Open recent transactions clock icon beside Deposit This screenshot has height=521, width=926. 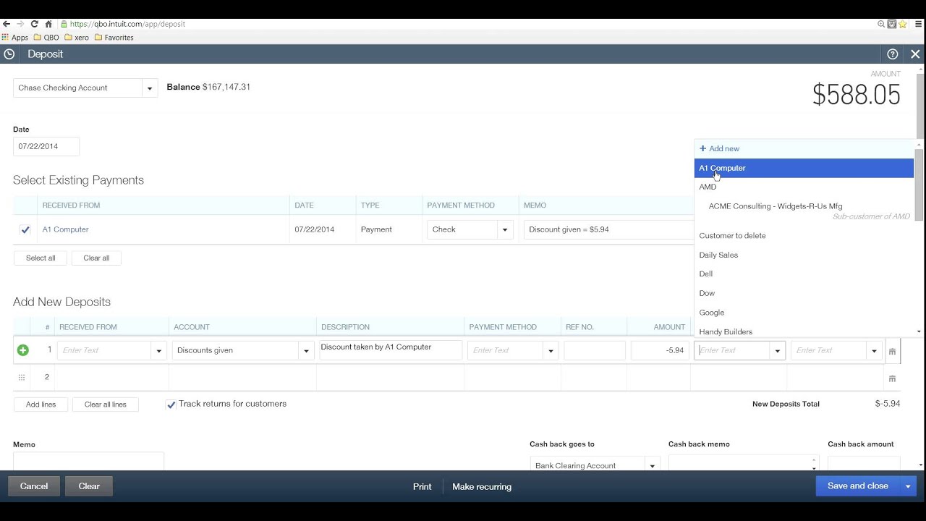(x=9, y=54)
